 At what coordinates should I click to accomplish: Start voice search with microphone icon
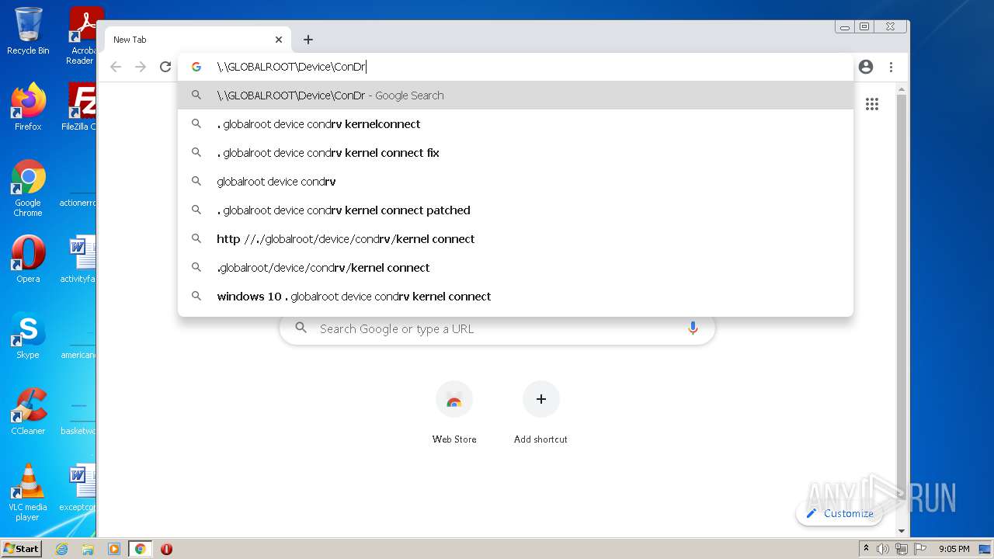(693, 328)
